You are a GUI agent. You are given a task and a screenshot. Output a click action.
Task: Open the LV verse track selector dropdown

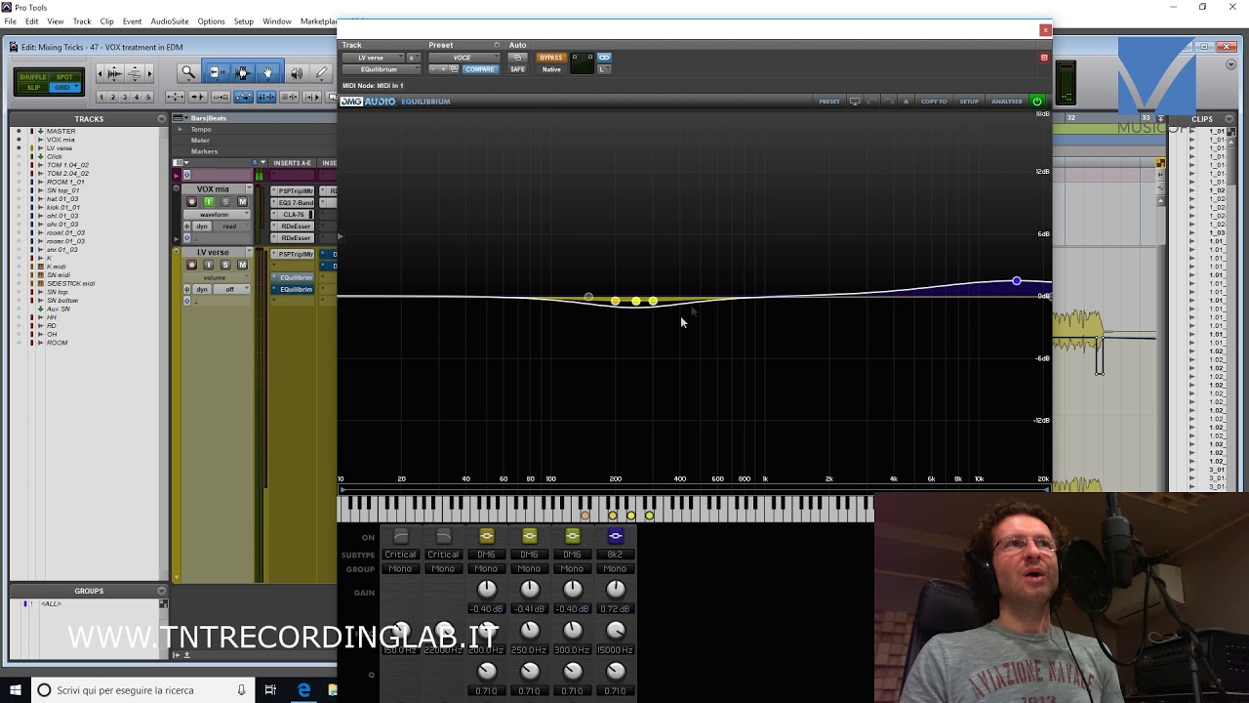(x=375, y=58)
